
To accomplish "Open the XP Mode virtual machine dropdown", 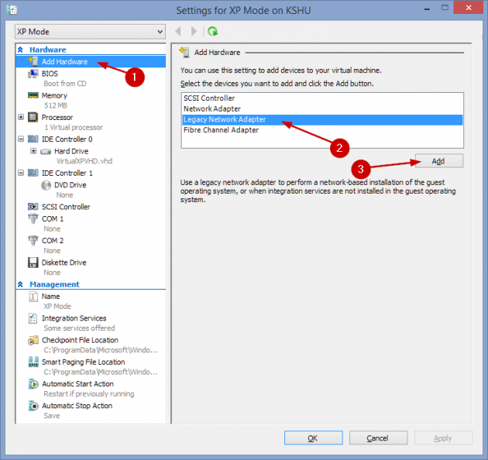I will coord(91,32).
